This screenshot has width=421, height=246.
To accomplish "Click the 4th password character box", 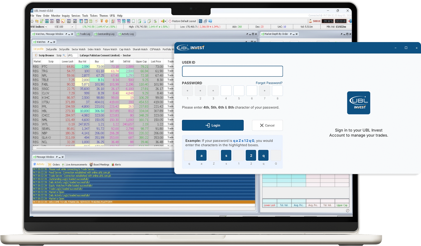I will [x=226, y=91].
